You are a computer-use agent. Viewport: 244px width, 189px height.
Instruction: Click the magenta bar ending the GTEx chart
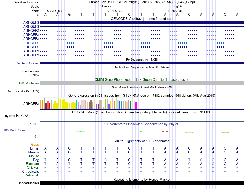point(136,105)
